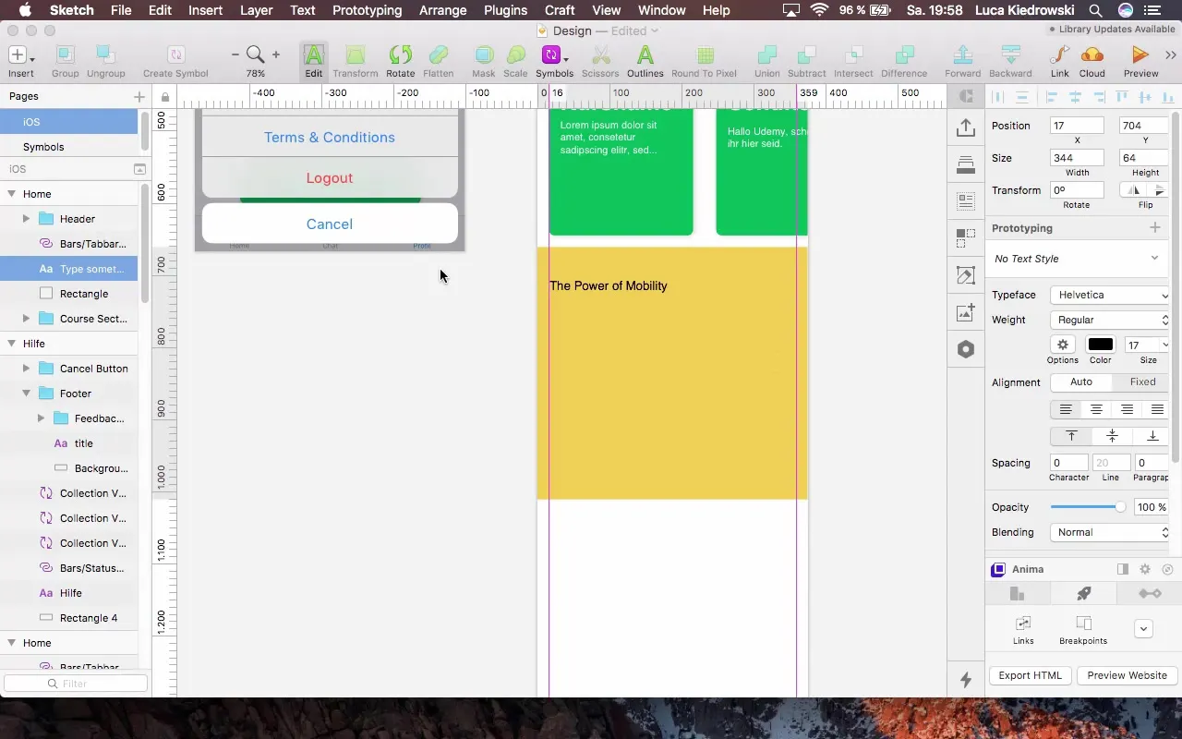Align text center
This screenshot has width=1182, height=739.
(x=1096, y=409)
